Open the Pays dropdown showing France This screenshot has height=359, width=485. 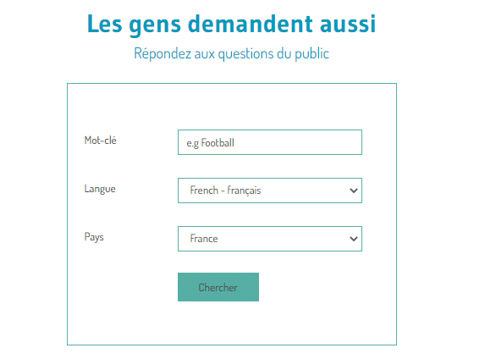coord(270,239)
